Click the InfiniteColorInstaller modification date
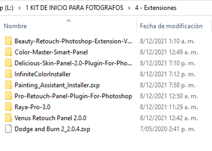This screenshot has height=151, width=212. pyautogui.click(x=168, y=74)
